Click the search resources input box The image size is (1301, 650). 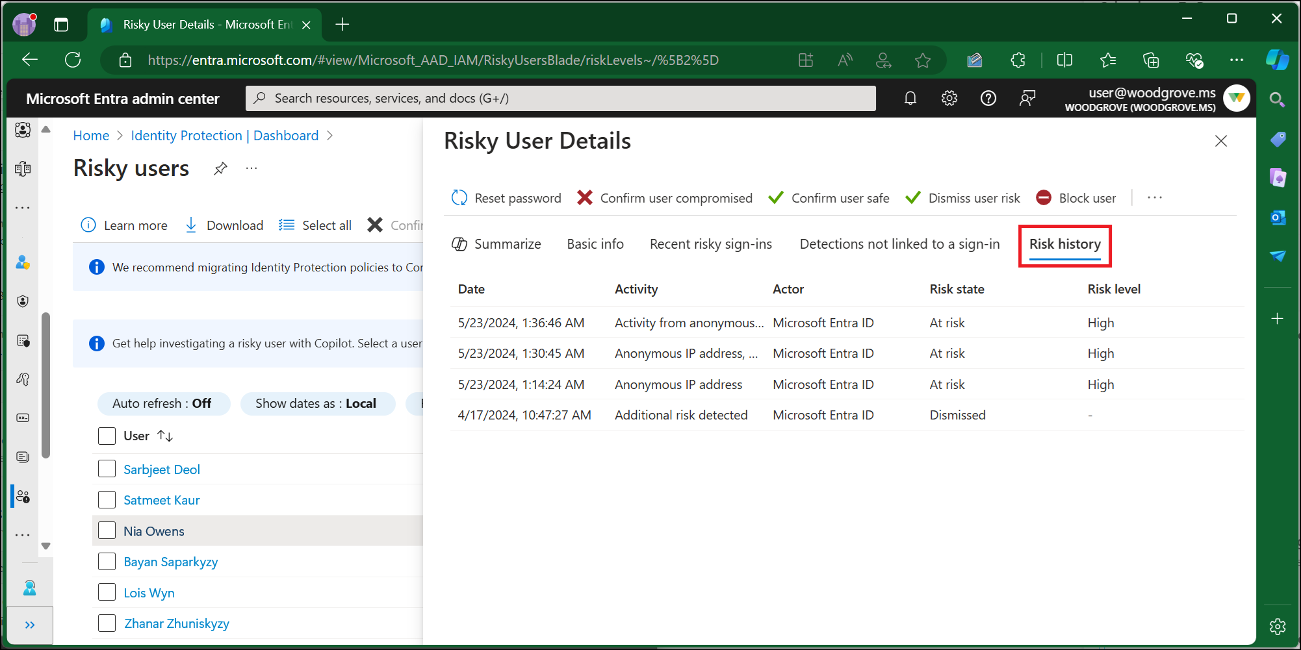click(561, 98)
